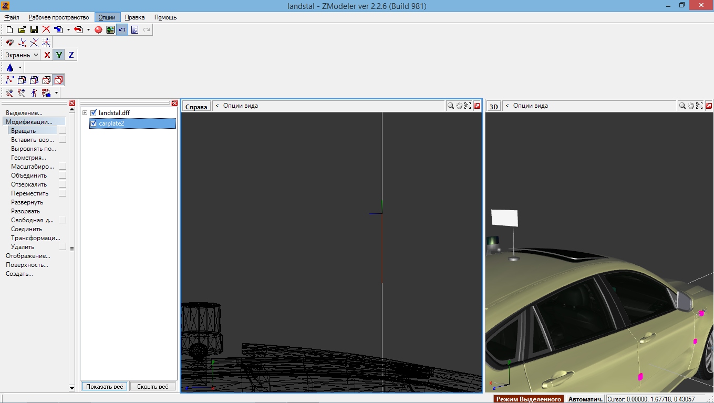Image resolution: width=714 pixels, height=403 pixels.
Task: Select the vertices level editing icon
Action: click(x=10, y=80)
